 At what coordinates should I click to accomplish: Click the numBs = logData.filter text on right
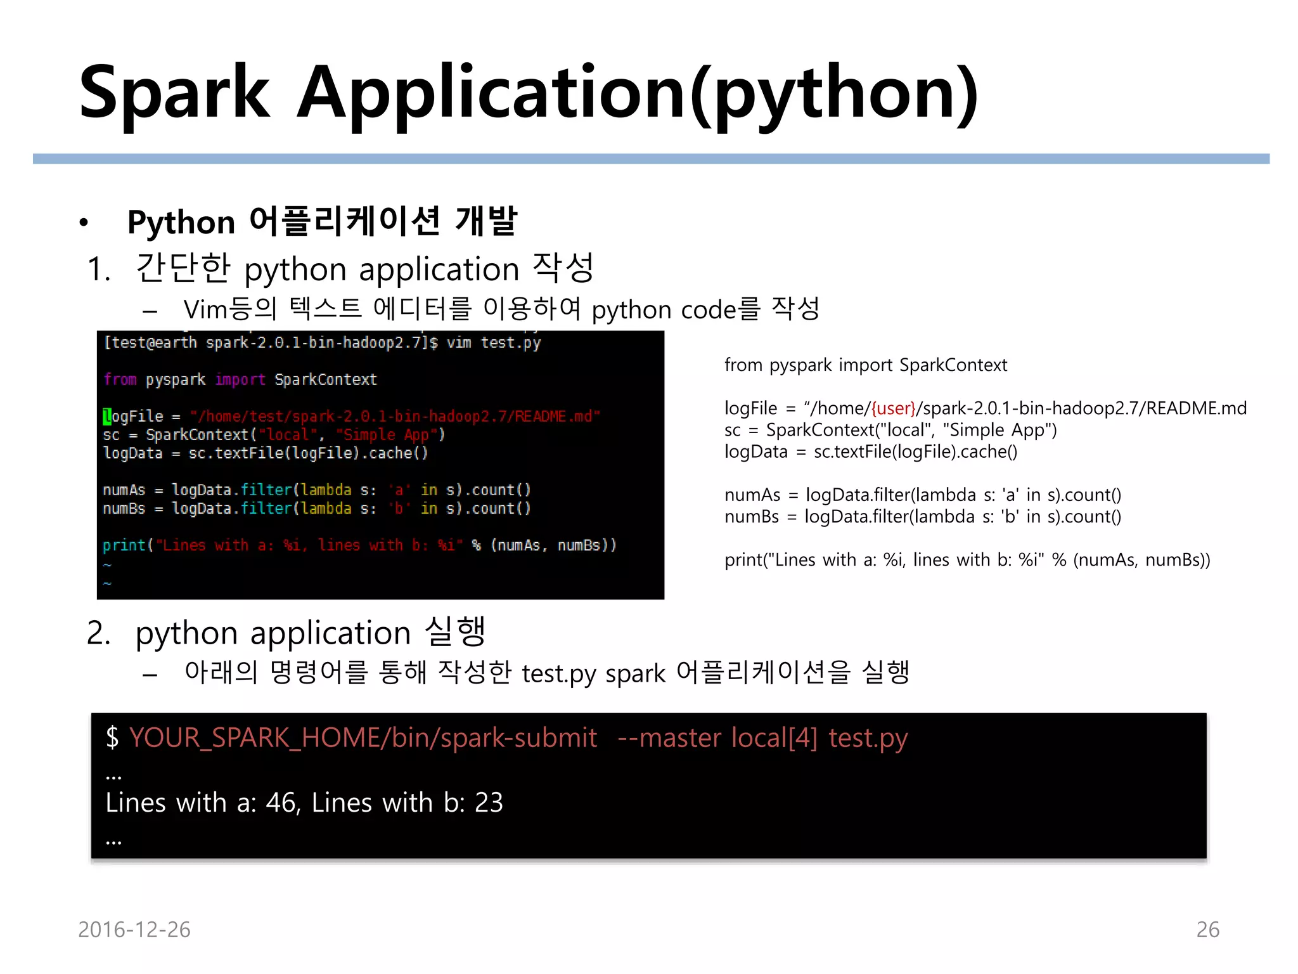point(922,517)
